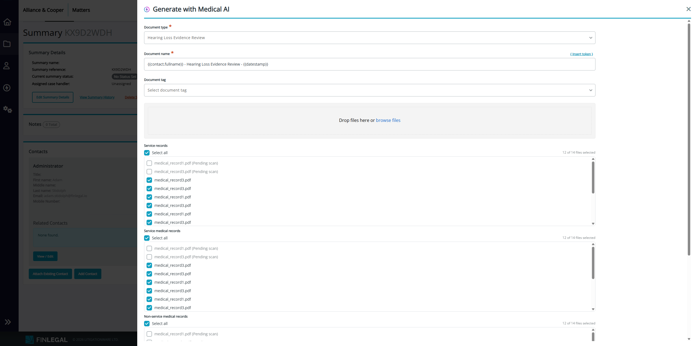Click Service records list scroll up arrow
This screenshot has height=346, width=696.
[x=593, y=159]
